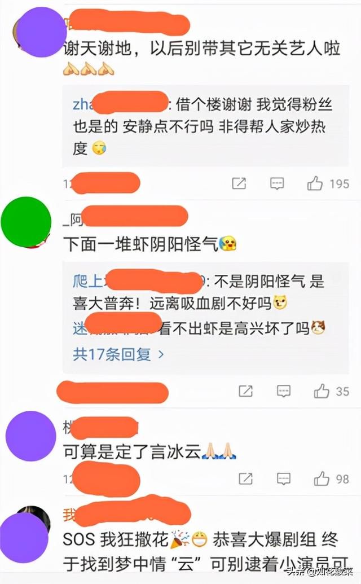Open the third commenter's purple avatar
The height and width of the screenshot is (584, 361).
click(x=30, y=436)
